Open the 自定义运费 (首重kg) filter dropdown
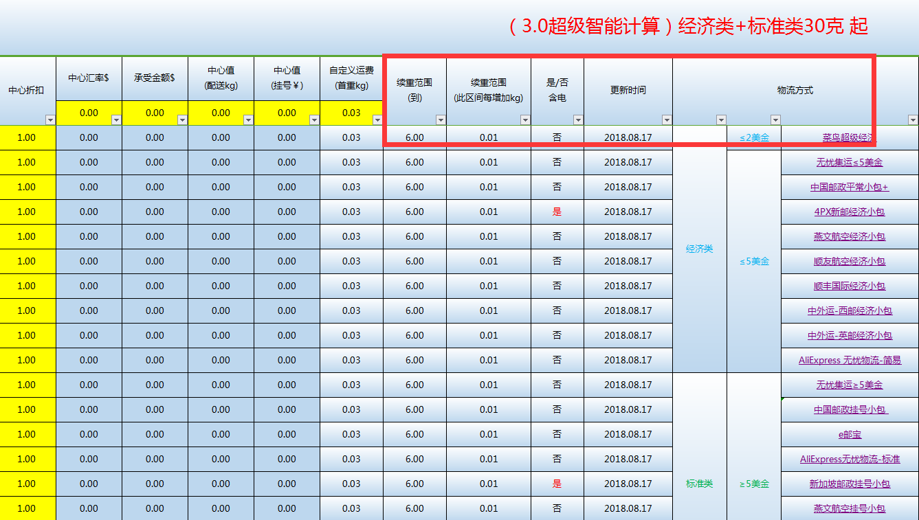The height and width of the screenshot is (520, 919). coord(377,120)
